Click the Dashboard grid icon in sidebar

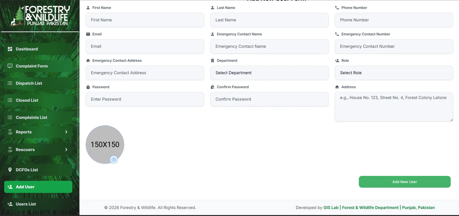tap(10, 49)
